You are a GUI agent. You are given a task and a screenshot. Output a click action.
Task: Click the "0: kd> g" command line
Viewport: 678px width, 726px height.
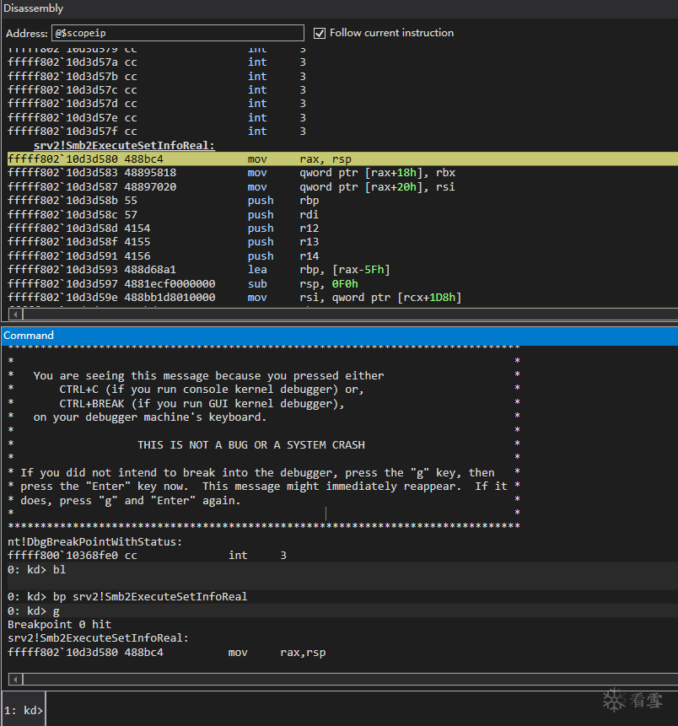34,611
